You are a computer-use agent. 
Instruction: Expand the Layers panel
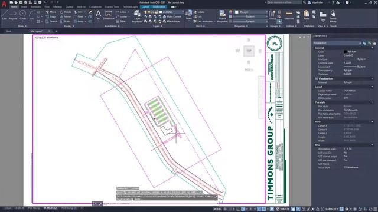pos(158,26)
